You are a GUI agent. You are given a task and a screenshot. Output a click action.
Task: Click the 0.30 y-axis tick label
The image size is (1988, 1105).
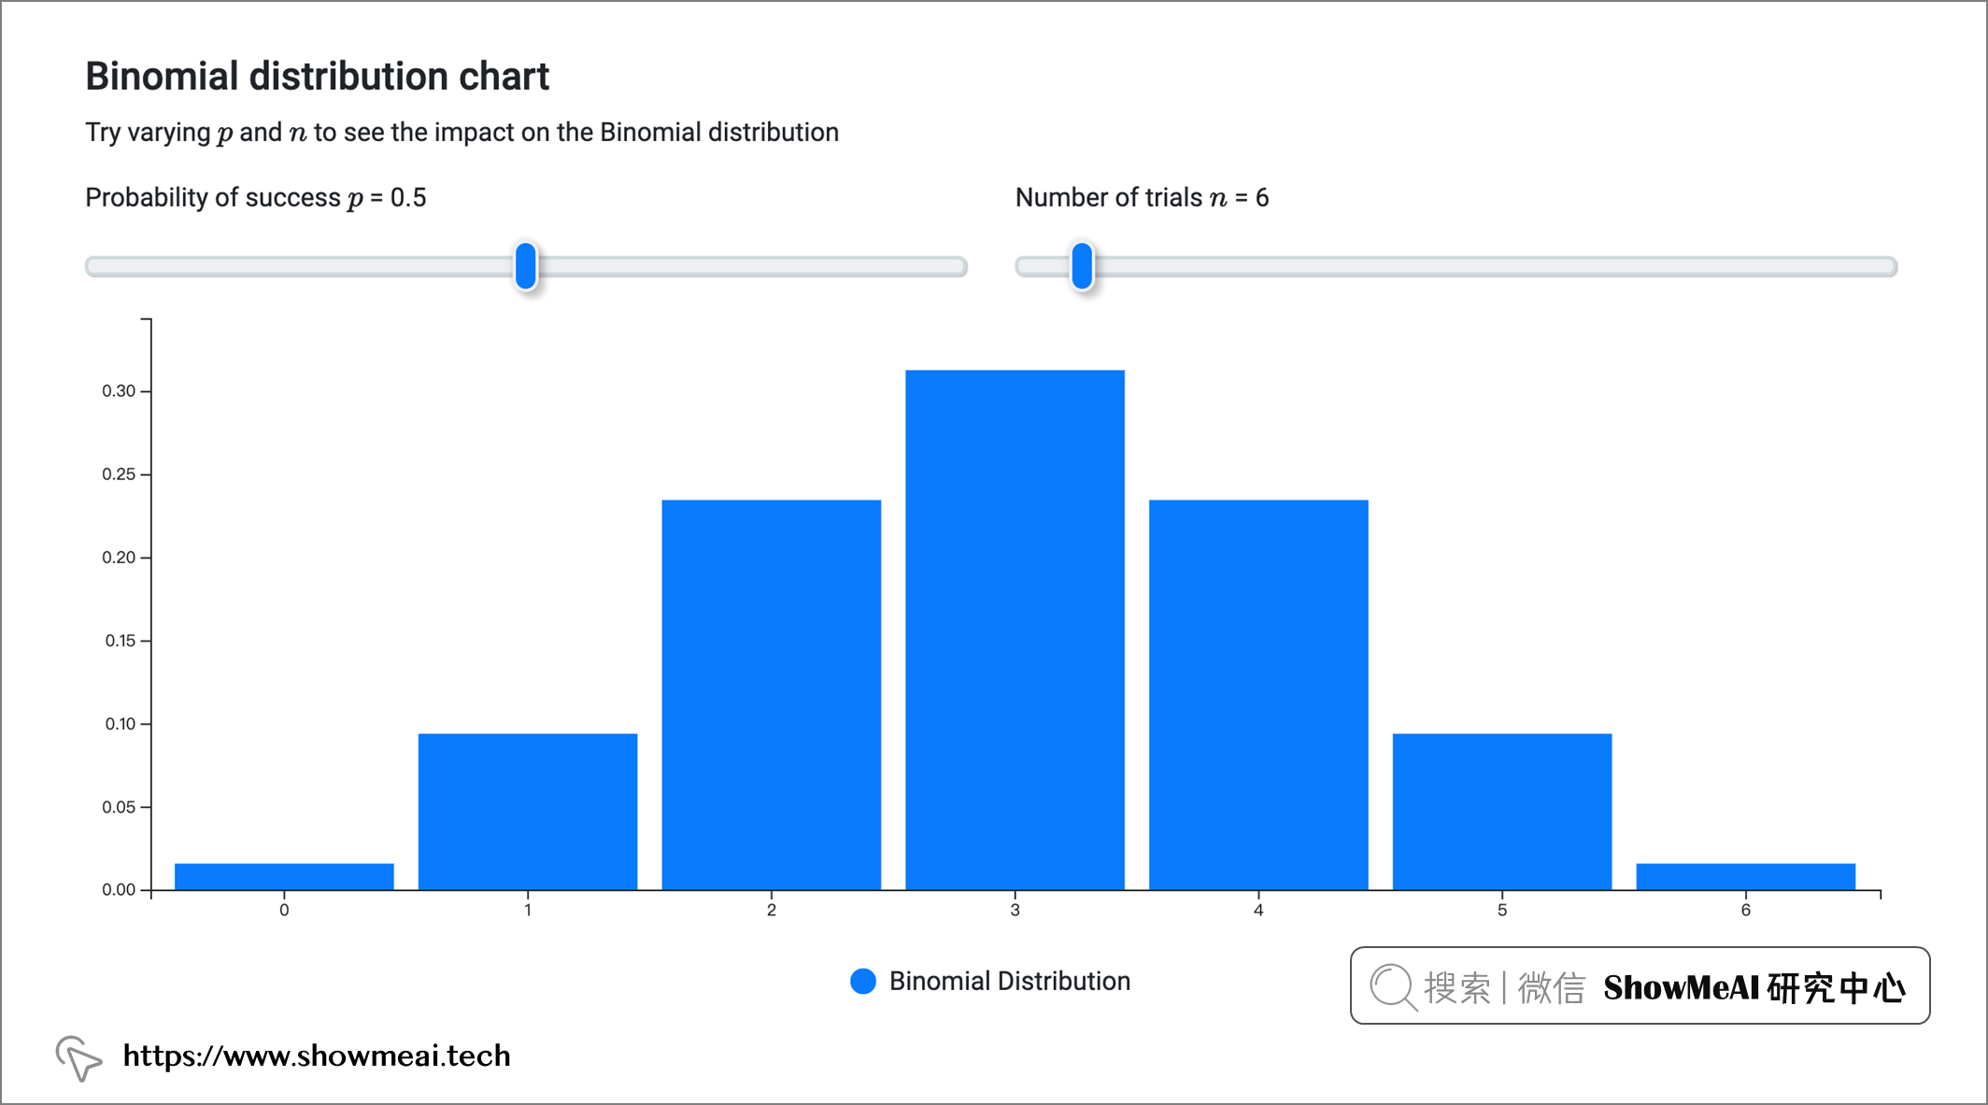[119, 390]
